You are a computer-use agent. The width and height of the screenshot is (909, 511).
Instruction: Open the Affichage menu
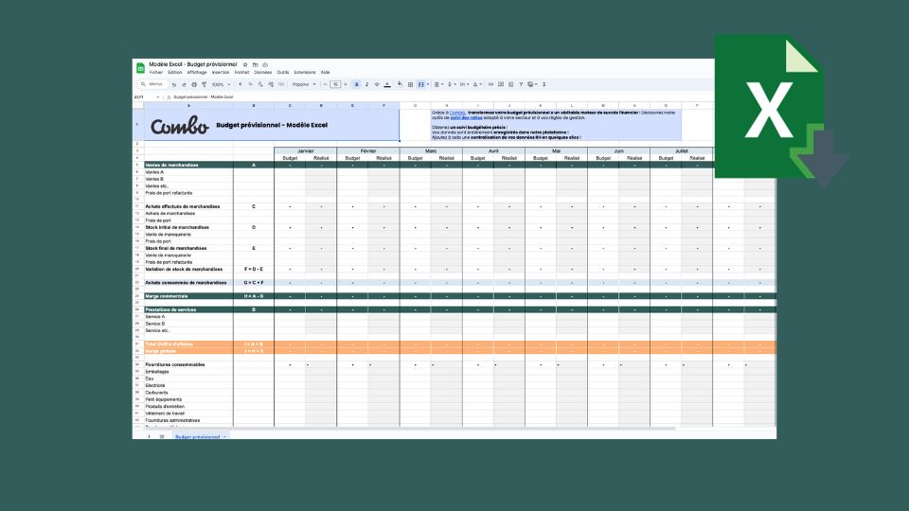(197, 73)
